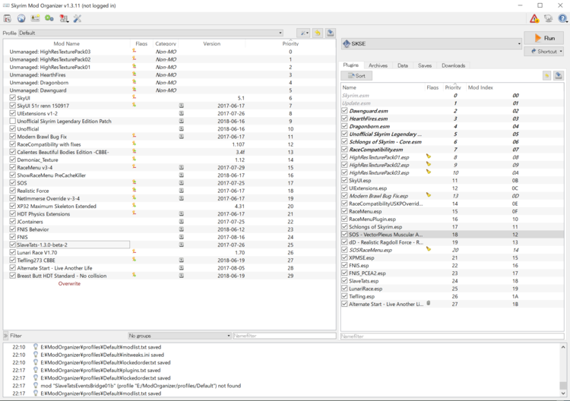This screenshot has height=401, width=570.
Task: Click the Update monitor icon in toolbar
Action: pyautogui.click(x=548, y=18)
